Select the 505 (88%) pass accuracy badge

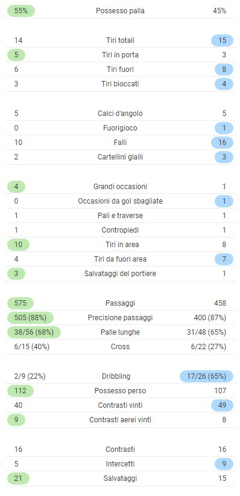(30, 318)
